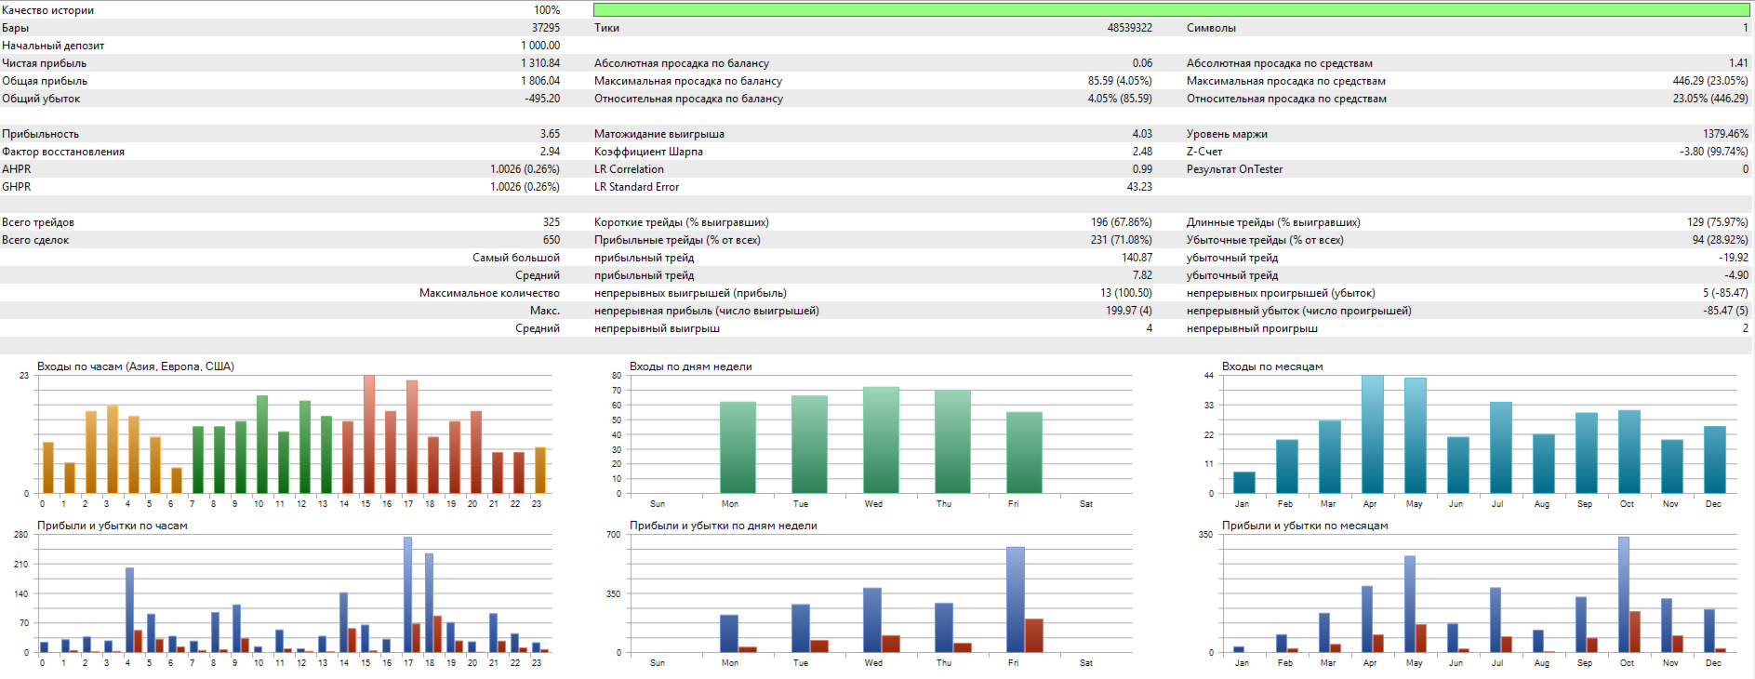This screenshot has width=1755, height=679.
Task: Select the Z-Счет row label
Action: point(1203,152)
